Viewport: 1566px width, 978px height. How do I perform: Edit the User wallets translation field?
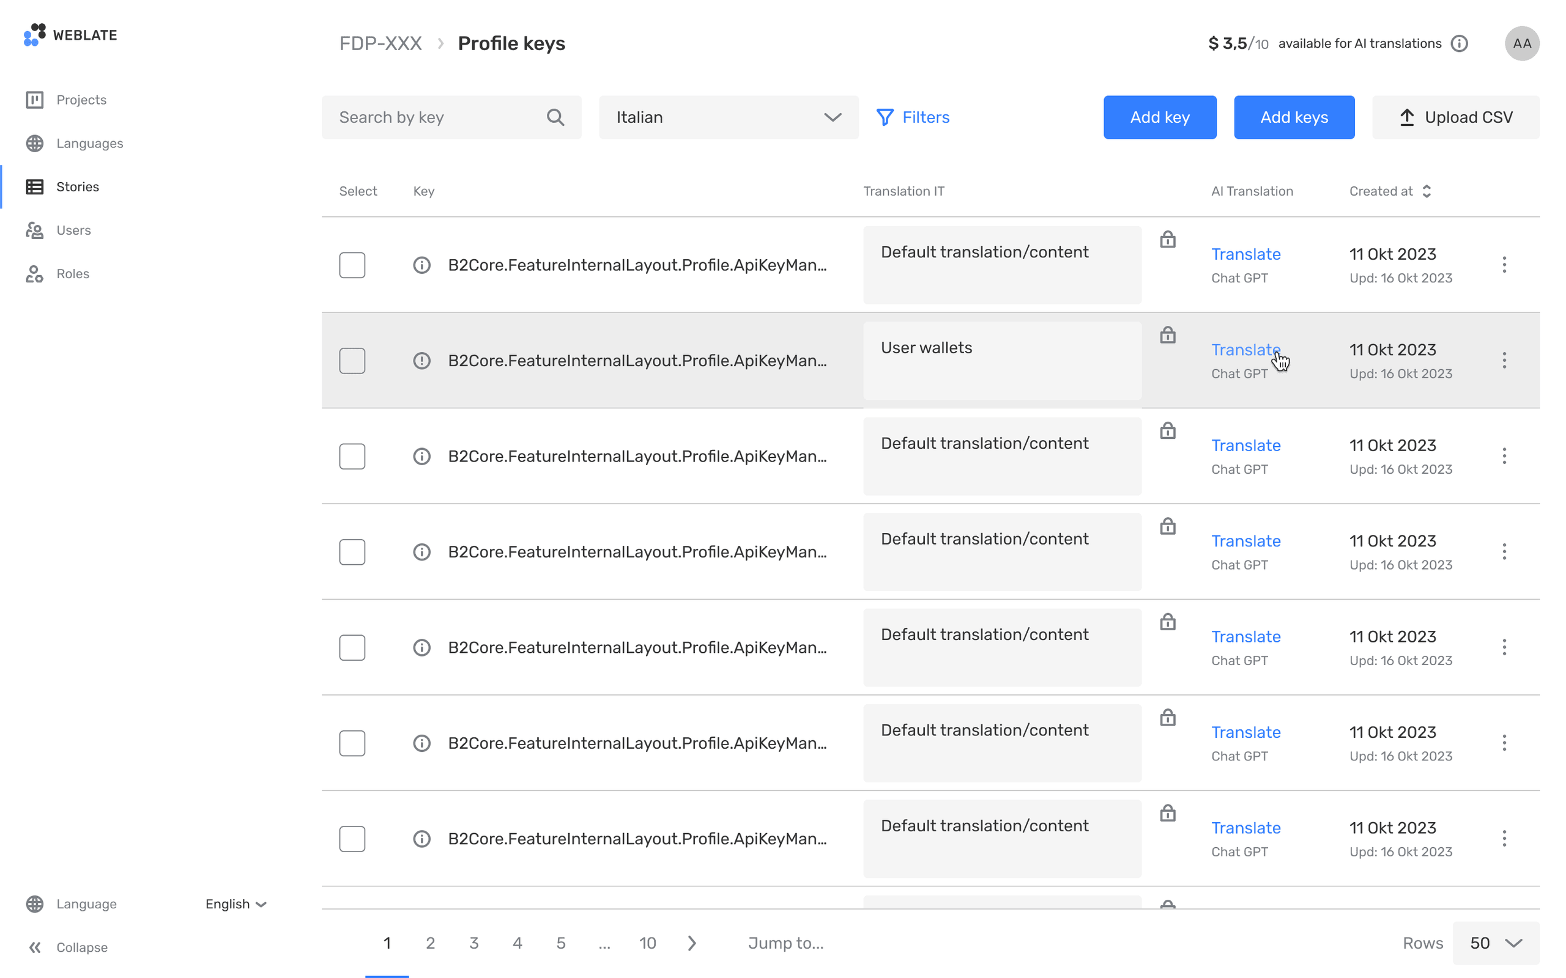pyautogui.click(x=1003, y=361)
